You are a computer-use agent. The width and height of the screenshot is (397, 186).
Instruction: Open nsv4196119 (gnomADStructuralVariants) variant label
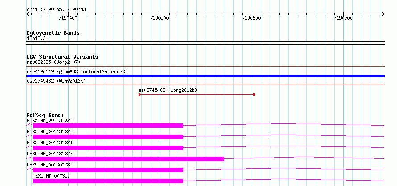tap(76, 71)
